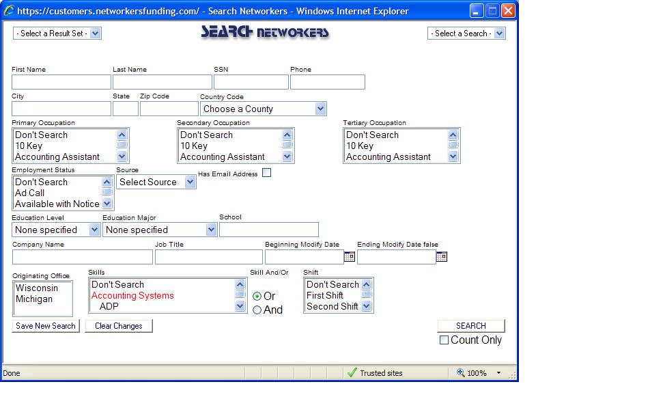
Task: Expand the Education Level dropdown
Action: [x=56, y=230]
